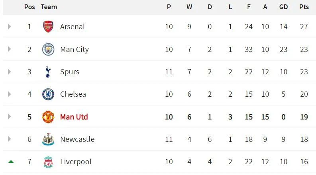Click the Spurs cockerel logo
316x175 pixels.
pyautogui.click(x=48, y=72)
